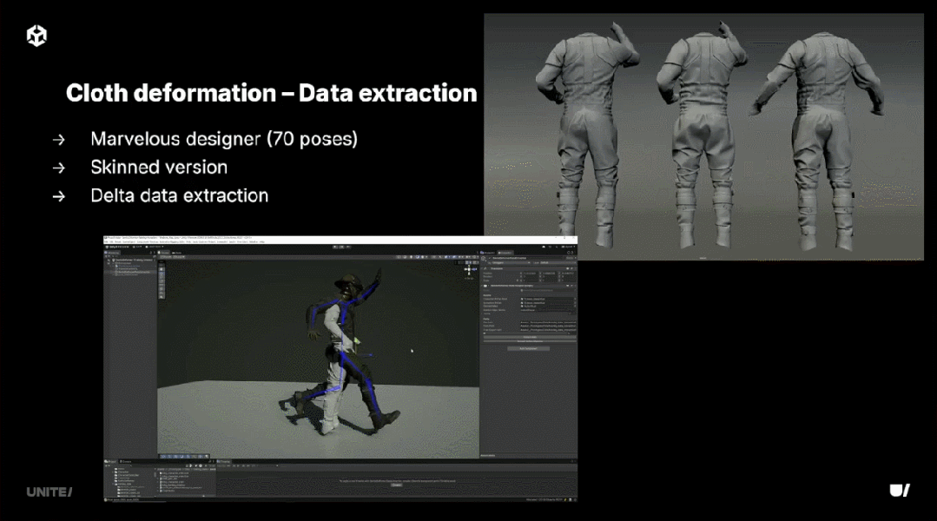Click the Unite logo at bottom left of slide

(x=49, y=491)
